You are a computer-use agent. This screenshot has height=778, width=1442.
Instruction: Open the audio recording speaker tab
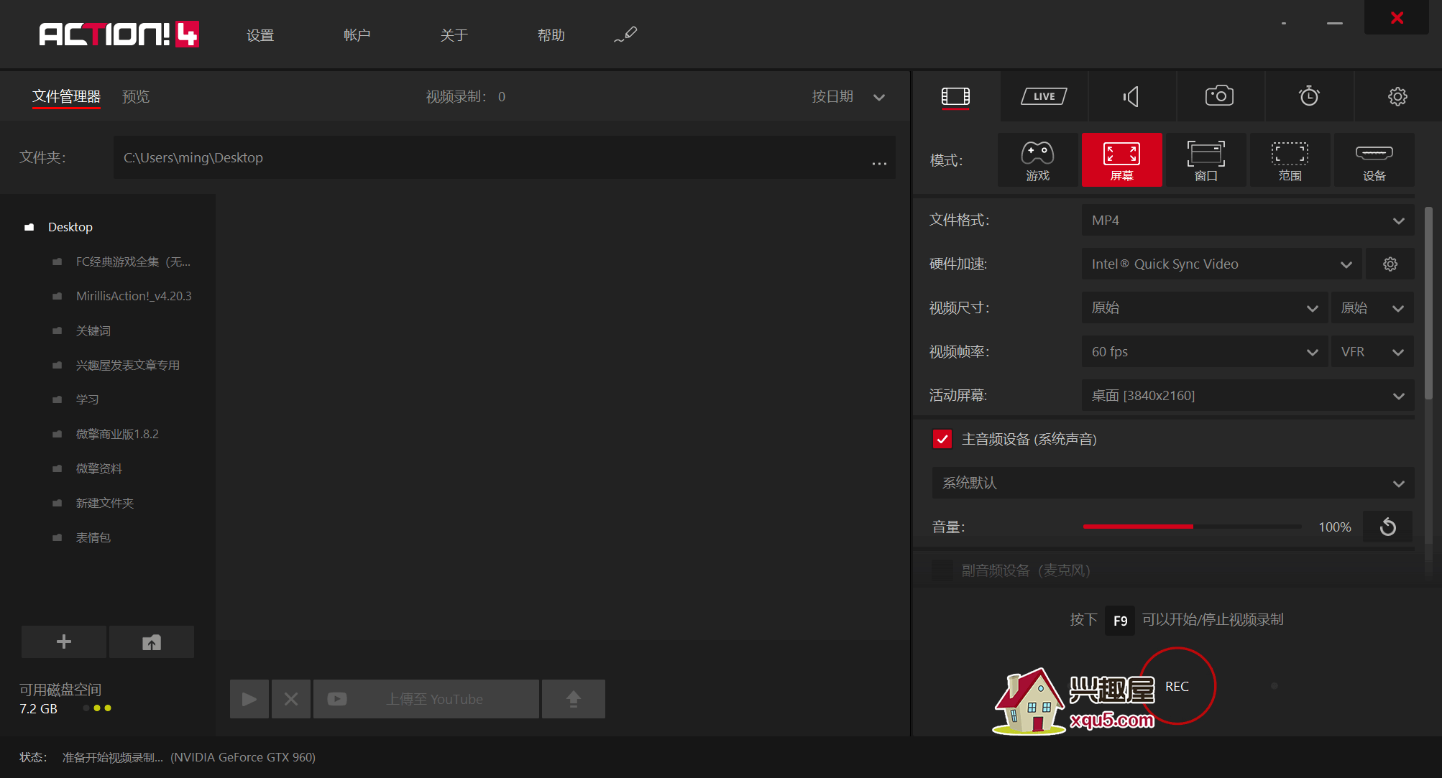(x=1131, y=96)
